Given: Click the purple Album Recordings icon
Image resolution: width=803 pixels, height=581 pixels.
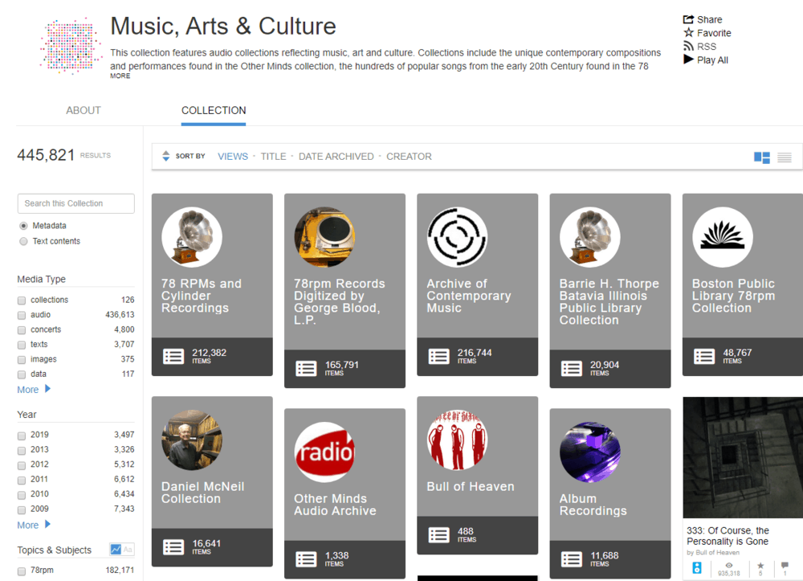Looking at the screenshot, I should point(589,452).
